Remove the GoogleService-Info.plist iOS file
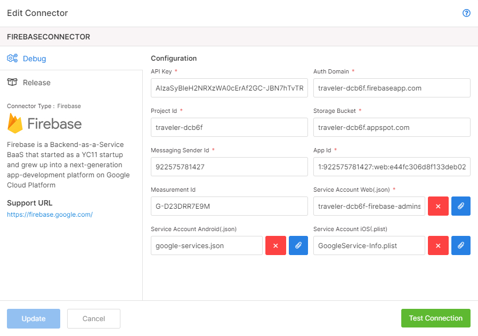This screenshot has width=478, height=336. point(438,245)
